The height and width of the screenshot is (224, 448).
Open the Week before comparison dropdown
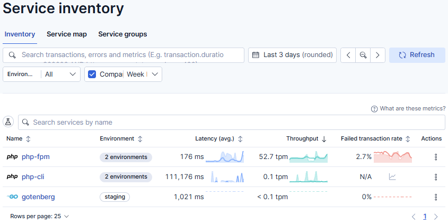click(142, 74)
